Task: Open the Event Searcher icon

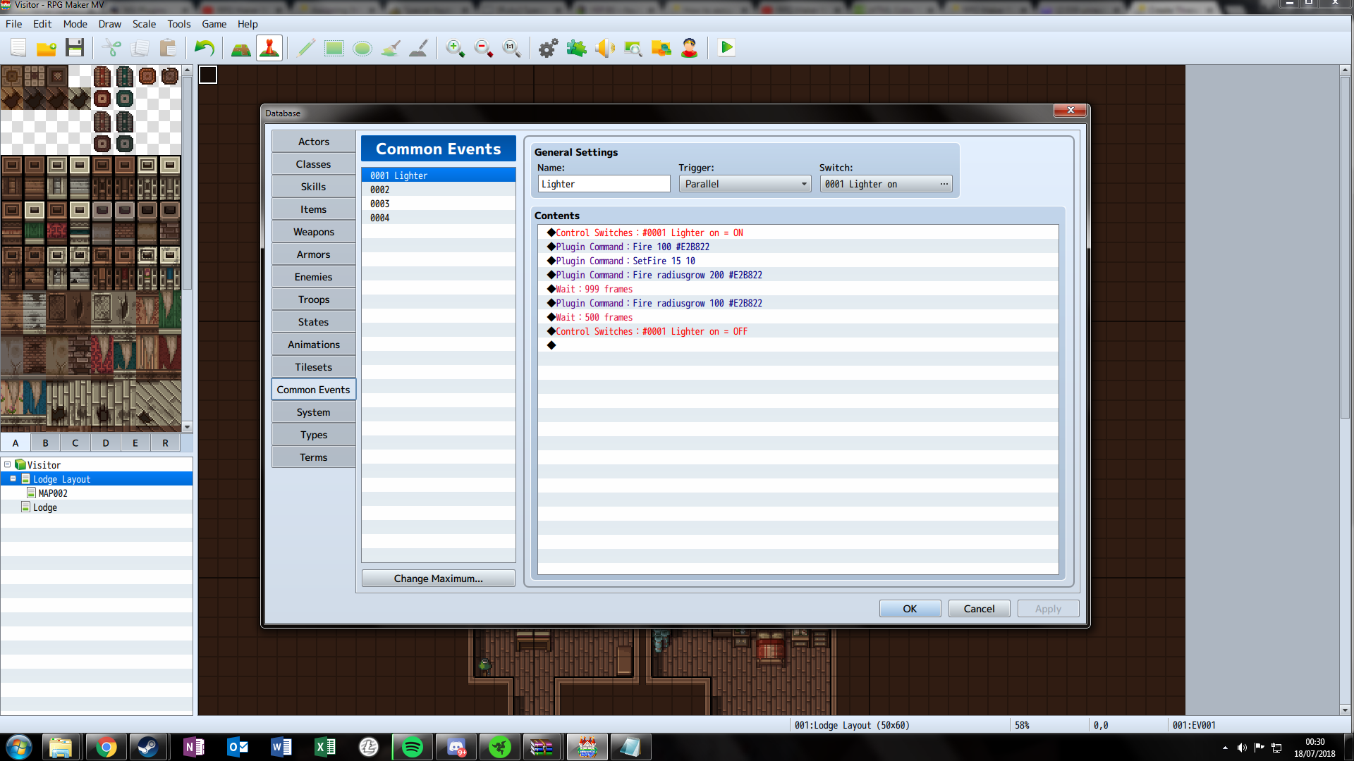Action: [x=633, y=48]
